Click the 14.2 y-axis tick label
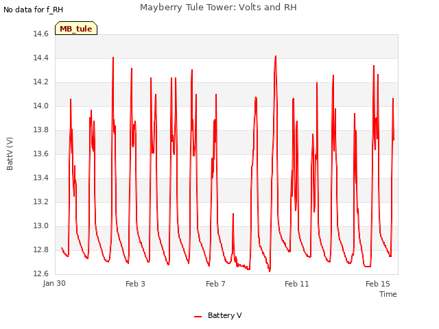 pos(40,82)
